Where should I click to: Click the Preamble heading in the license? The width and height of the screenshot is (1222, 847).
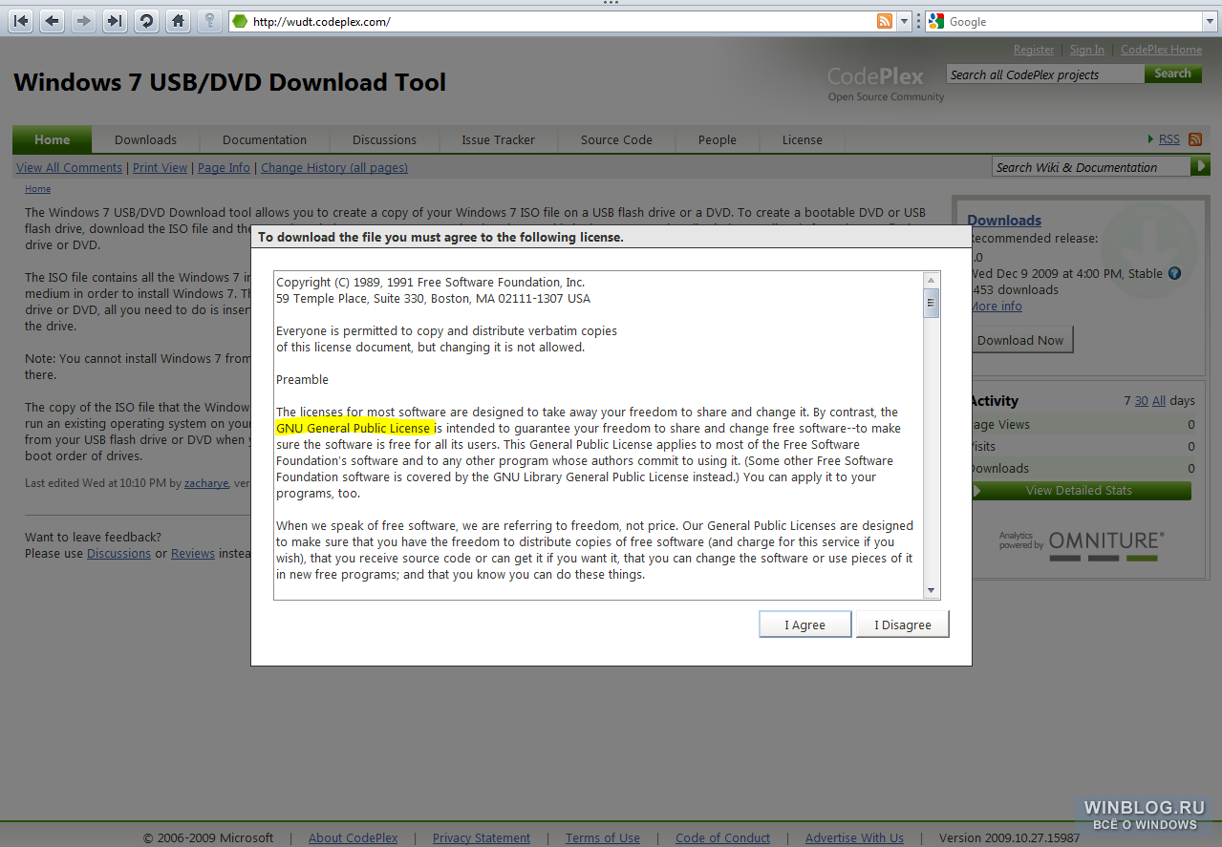click(x=302, y=379)
